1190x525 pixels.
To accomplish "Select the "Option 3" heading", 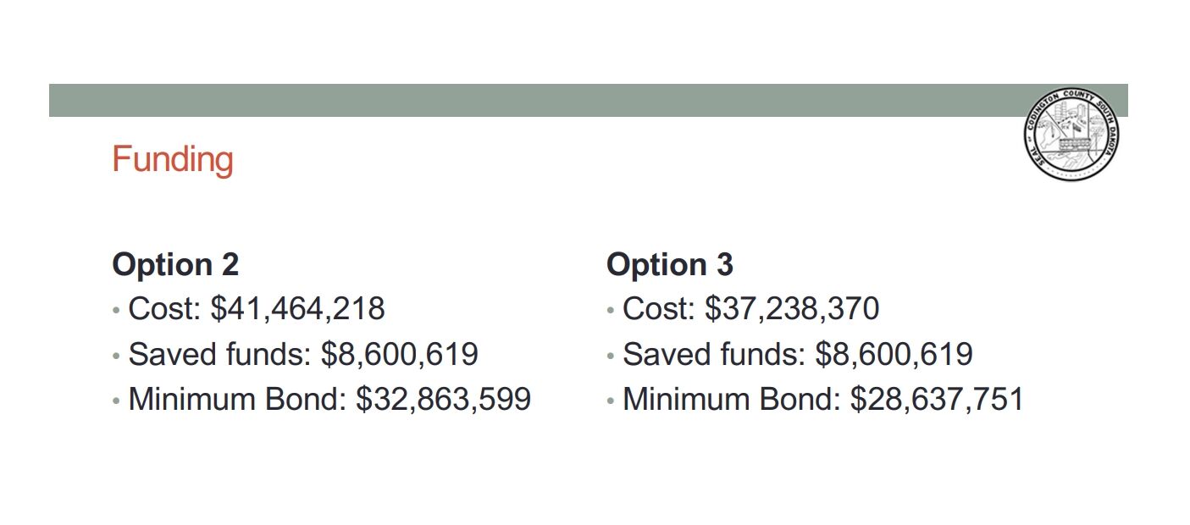I will (670, 265).
